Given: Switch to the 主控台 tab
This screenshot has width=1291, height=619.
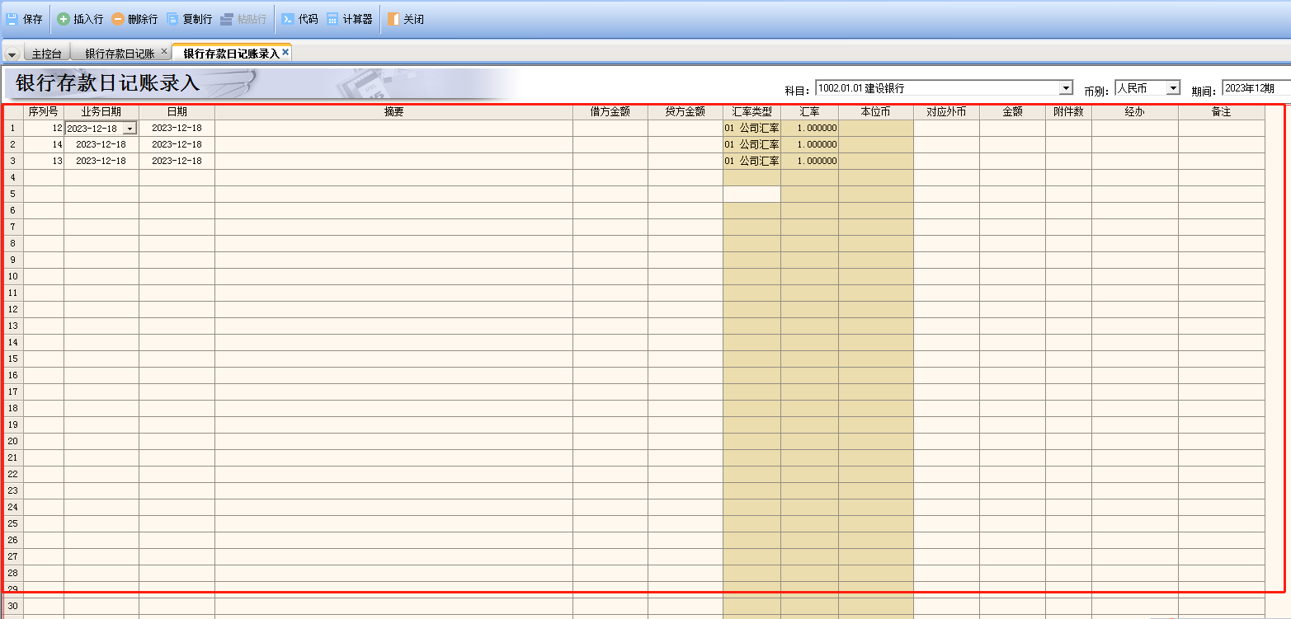Looking at the screenshot, I should click(46, 54).
